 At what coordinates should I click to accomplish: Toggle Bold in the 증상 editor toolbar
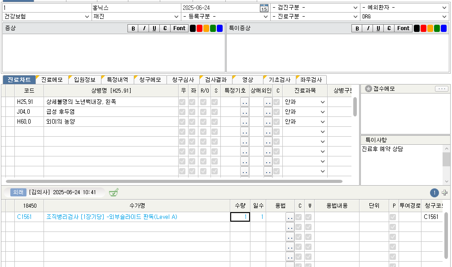(x=132, y=28)
